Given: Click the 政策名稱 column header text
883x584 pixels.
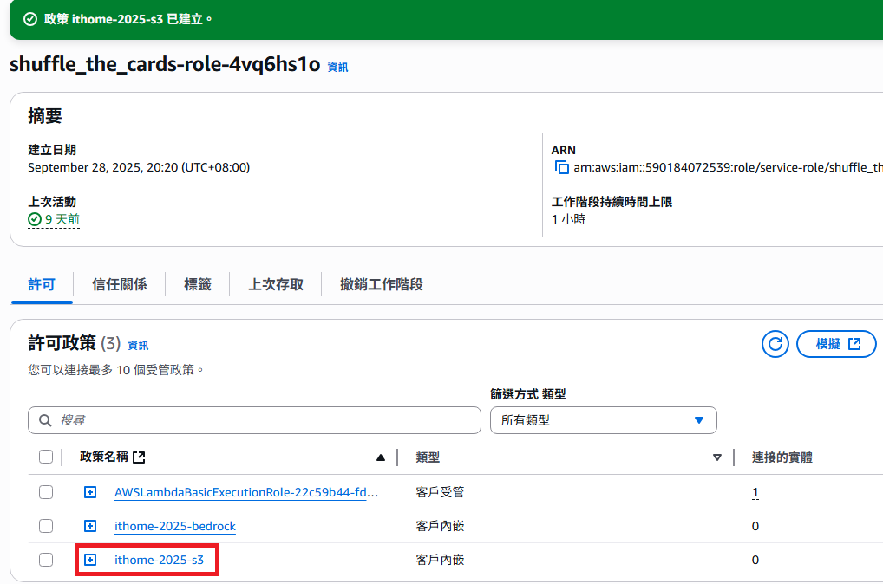Looking at the screenshot, I should coord(104,457).
